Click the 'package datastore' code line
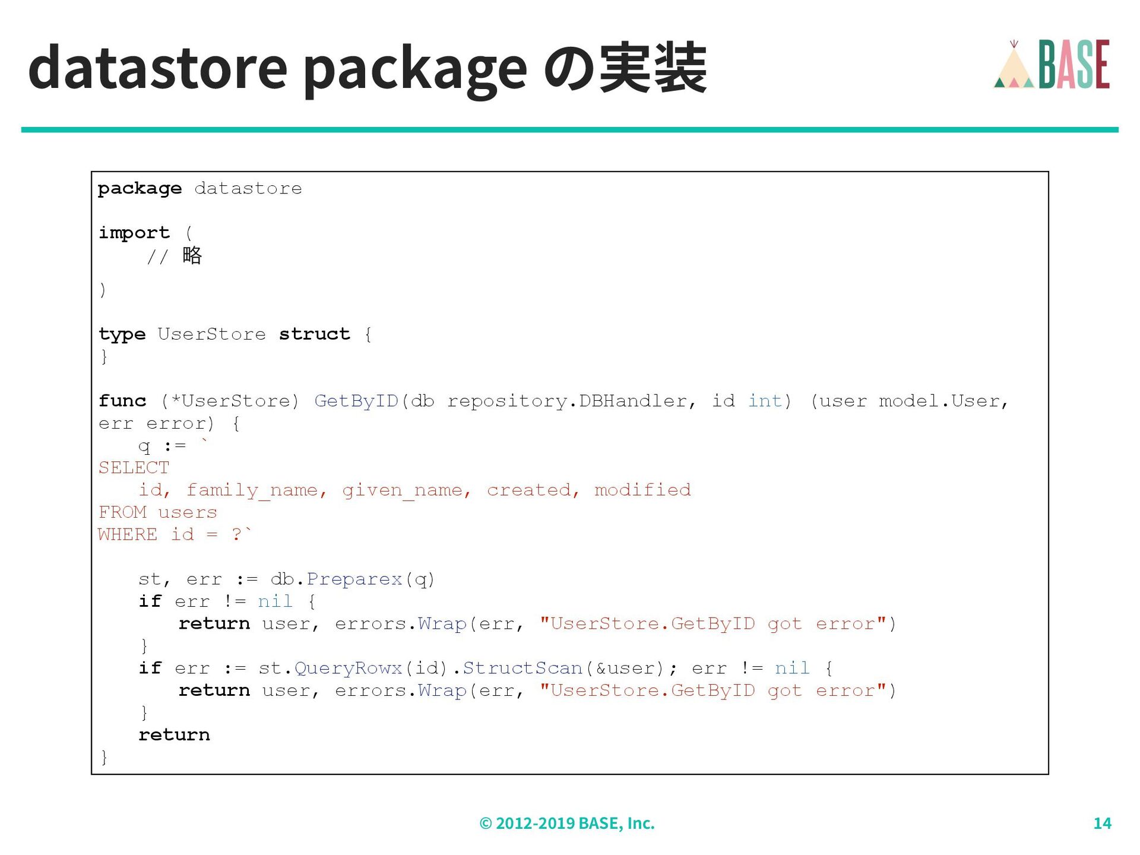This screenshot has width=1140, height=855. (x=199, y=188)
